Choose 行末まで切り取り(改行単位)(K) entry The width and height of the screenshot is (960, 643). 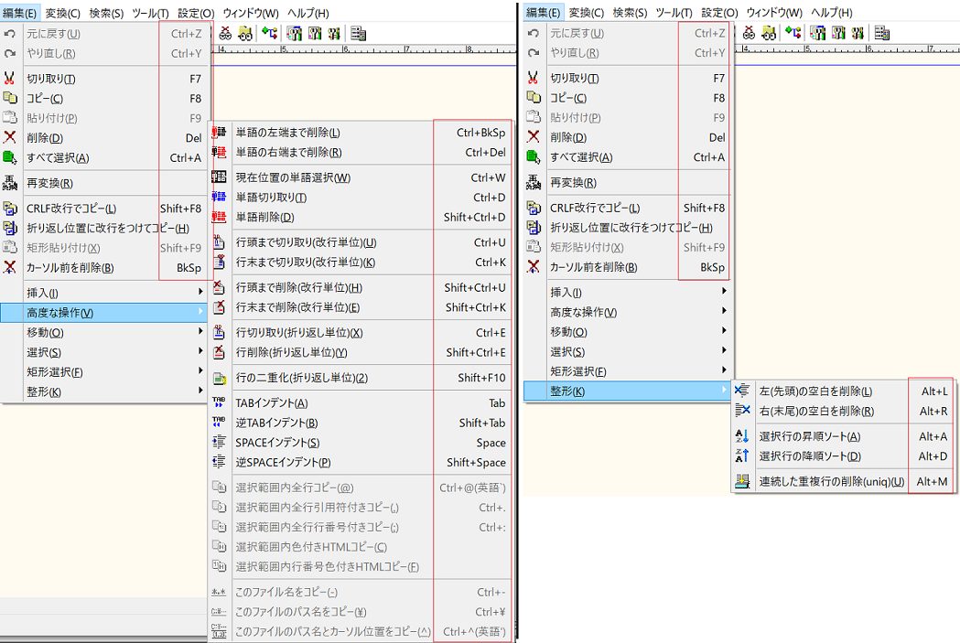click(361, 263)
